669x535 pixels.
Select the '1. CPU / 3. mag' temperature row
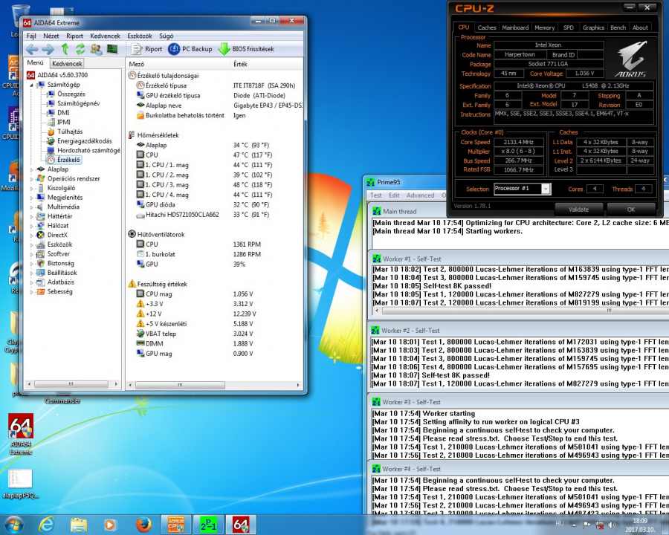pos(216,185)
